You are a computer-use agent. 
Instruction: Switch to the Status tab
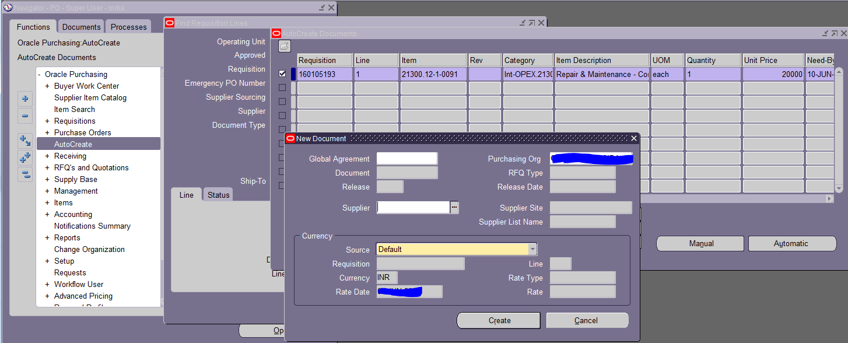tap(218, 195)
